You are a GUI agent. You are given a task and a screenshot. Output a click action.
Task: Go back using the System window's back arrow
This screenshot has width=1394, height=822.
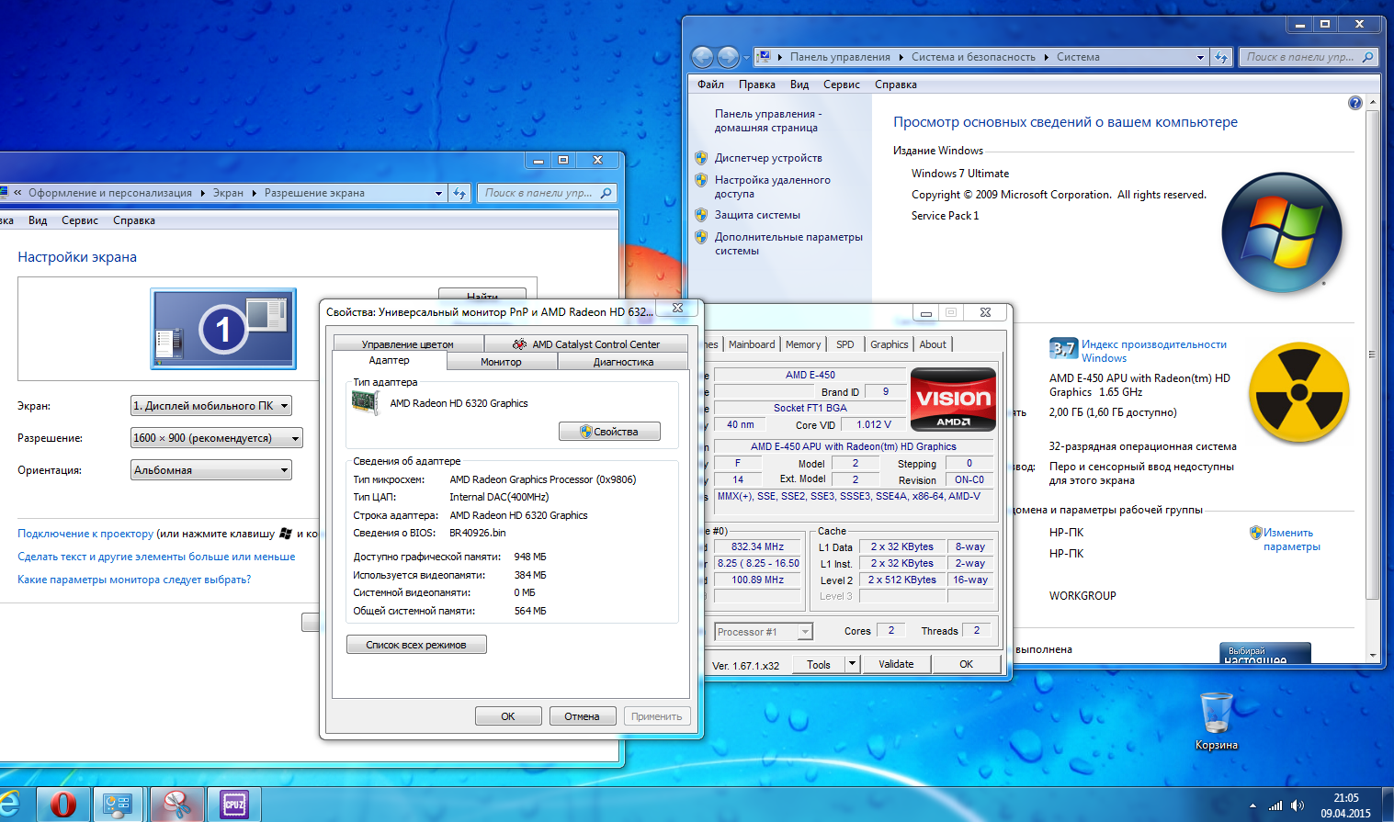[x=702, y=57]
